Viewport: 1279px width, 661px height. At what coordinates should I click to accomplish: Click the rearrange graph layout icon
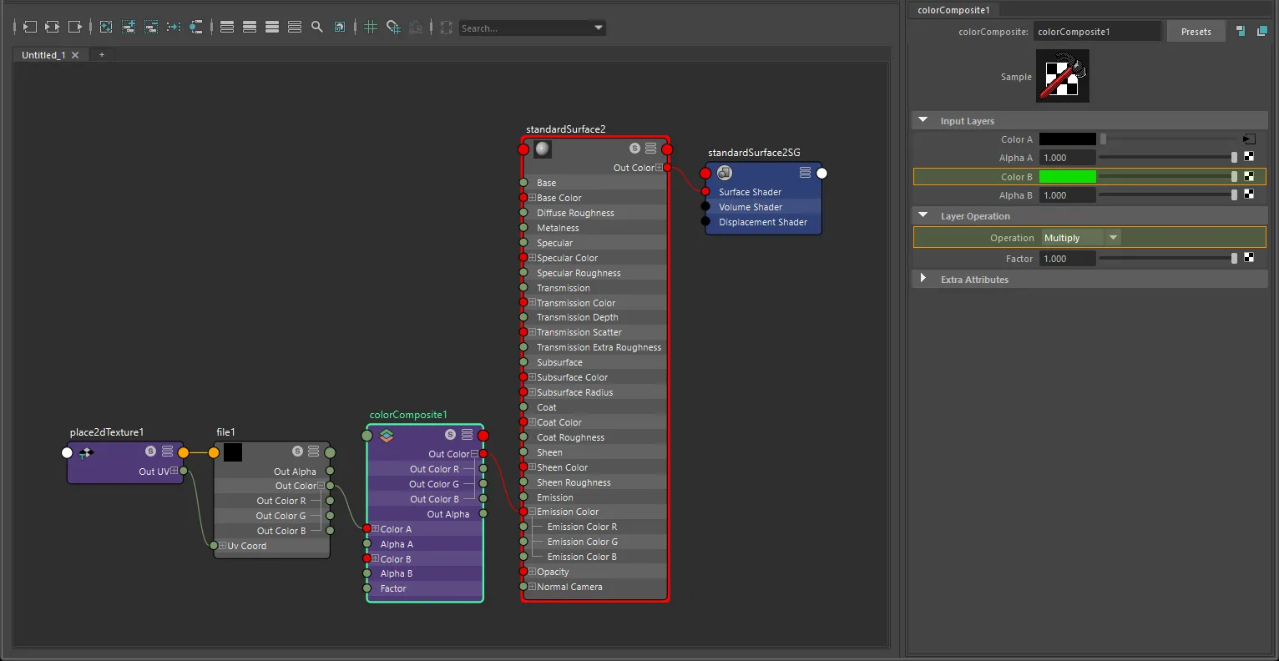174,28
